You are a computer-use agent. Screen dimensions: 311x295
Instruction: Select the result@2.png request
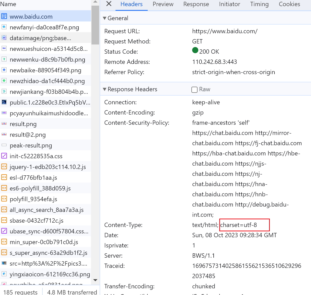[28, 135]
